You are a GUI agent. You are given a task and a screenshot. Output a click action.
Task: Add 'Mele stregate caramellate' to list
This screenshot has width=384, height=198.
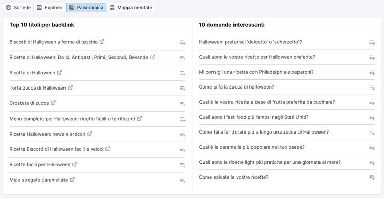pos(183,181)
